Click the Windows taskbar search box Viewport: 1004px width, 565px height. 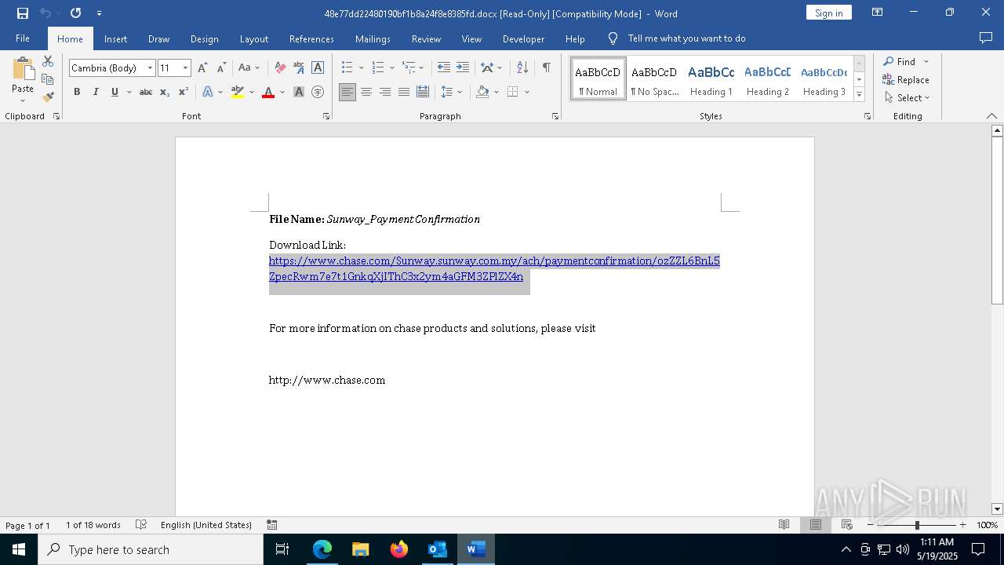coord(151,549)
